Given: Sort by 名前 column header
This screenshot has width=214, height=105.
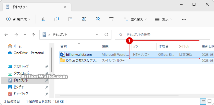Looking at the screenshot, I should click(63, 46).
